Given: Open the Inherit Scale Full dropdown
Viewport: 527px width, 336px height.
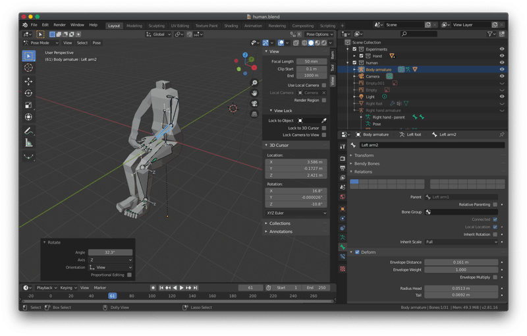Looking at the screenshot, I should click(461, 242).
